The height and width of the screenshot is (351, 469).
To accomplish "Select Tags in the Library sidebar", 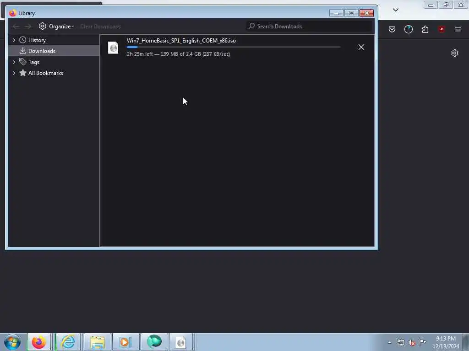I will pyautogui.click(x=54, y=62).
